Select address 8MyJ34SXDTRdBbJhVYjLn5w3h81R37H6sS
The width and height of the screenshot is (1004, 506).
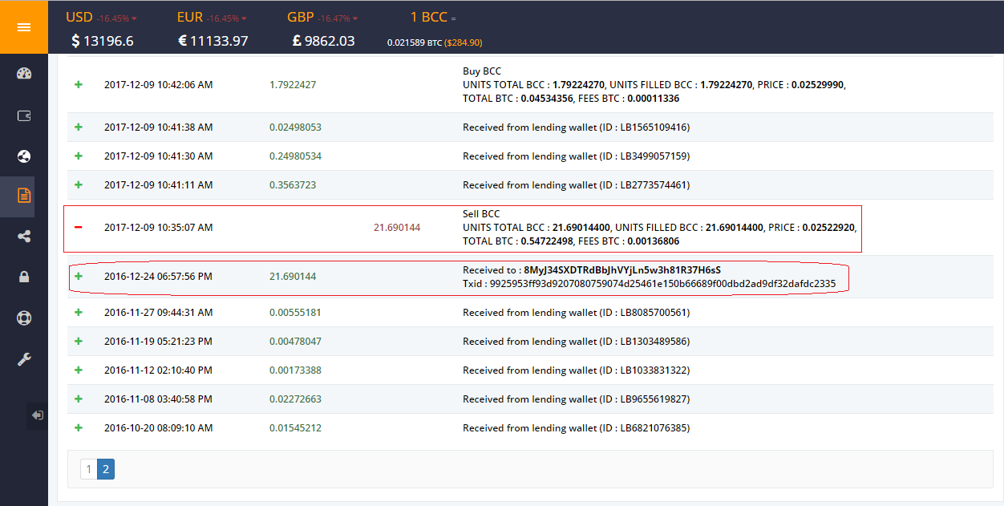pyautogui.click(x=622, y=270)
